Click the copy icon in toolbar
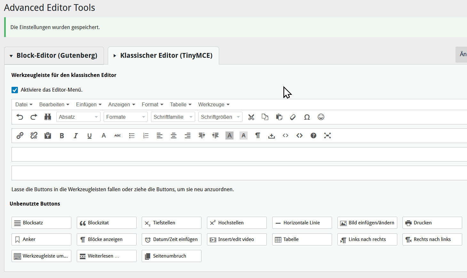Image resolution: width=467 pixels, height=278 pixels. (265, 117)
